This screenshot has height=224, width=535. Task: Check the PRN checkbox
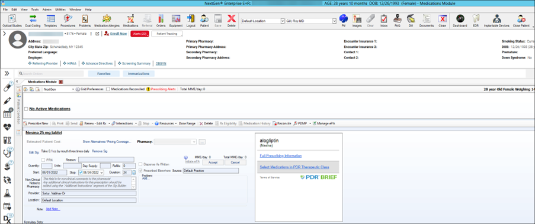point(43,160)
